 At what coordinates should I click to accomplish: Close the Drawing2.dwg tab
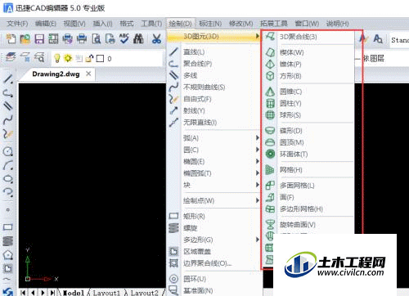click(x=88, y=74)
